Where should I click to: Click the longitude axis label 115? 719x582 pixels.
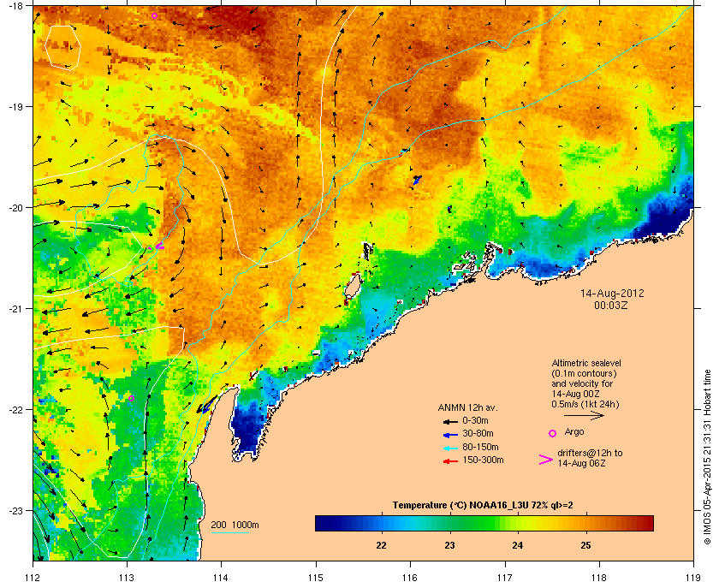(316, 578)
